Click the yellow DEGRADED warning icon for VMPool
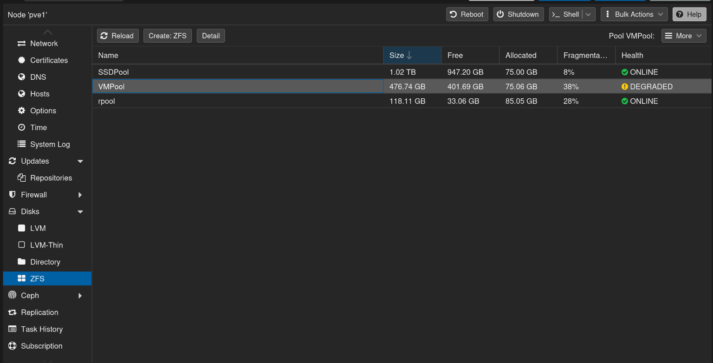The image size is (713, 363). click(625, 87)
